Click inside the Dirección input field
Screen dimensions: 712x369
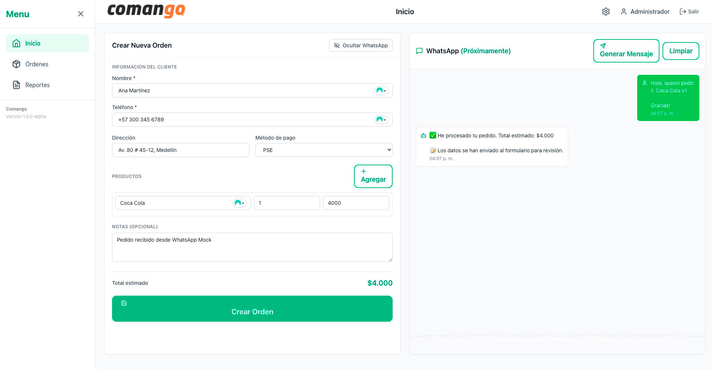click(181, 150)
